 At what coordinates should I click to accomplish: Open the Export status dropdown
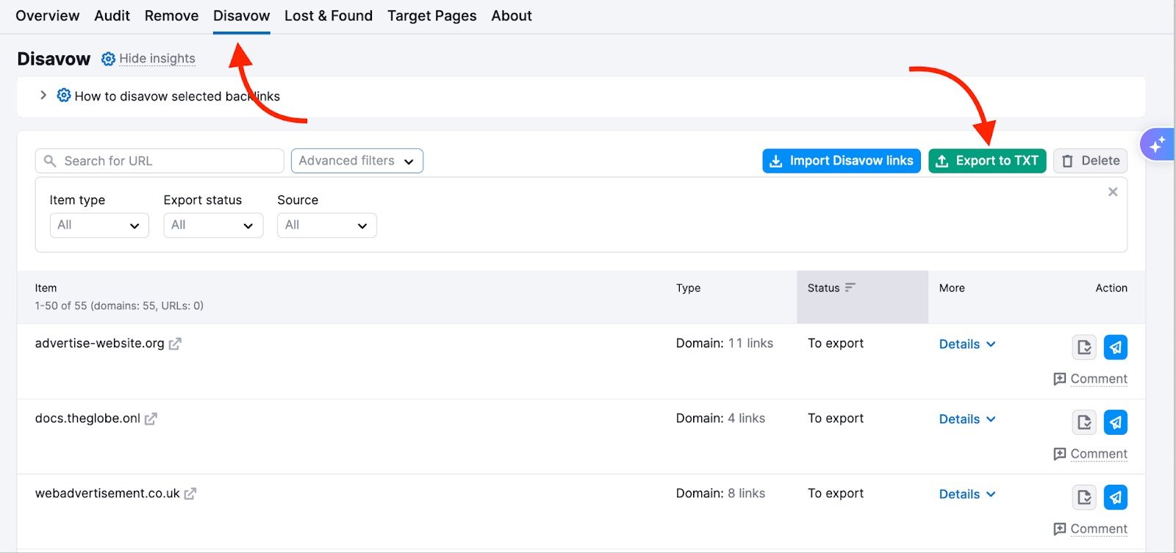pyautogui.click(x=213, y=225)
